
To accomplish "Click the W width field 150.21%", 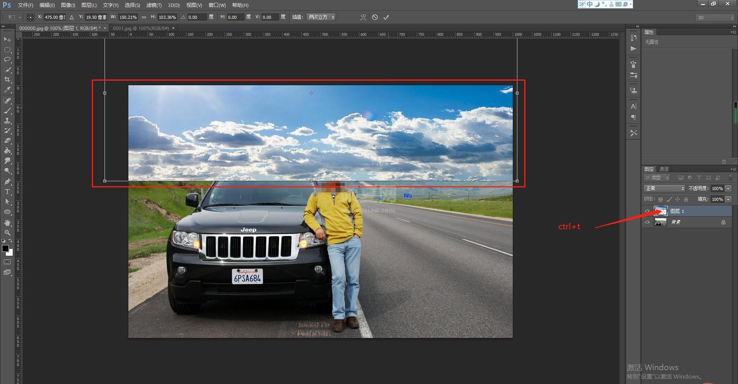I will (x=128, y=17).
